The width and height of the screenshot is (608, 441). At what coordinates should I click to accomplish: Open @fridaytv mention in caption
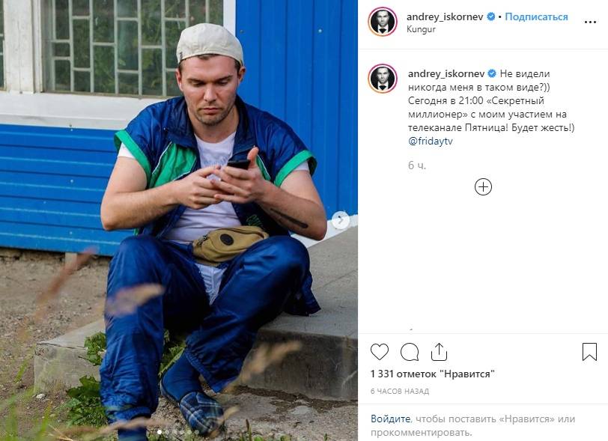431,142
